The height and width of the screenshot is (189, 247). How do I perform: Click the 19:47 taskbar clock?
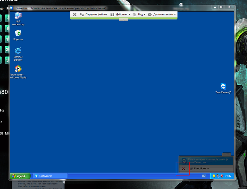point(228,176)
